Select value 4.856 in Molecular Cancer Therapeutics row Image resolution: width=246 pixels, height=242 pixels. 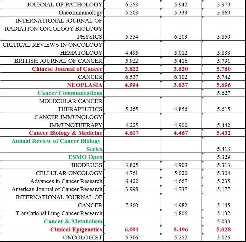(181, 109)
